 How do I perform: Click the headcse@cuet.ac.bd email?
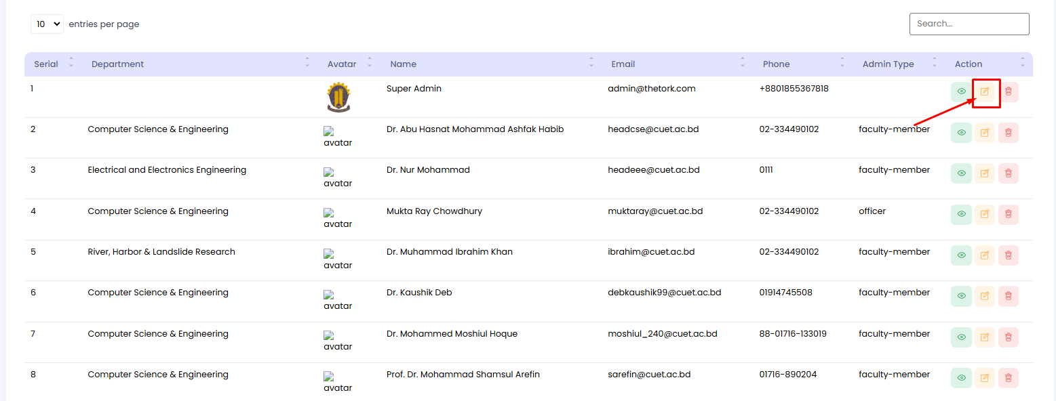point(652,129)
